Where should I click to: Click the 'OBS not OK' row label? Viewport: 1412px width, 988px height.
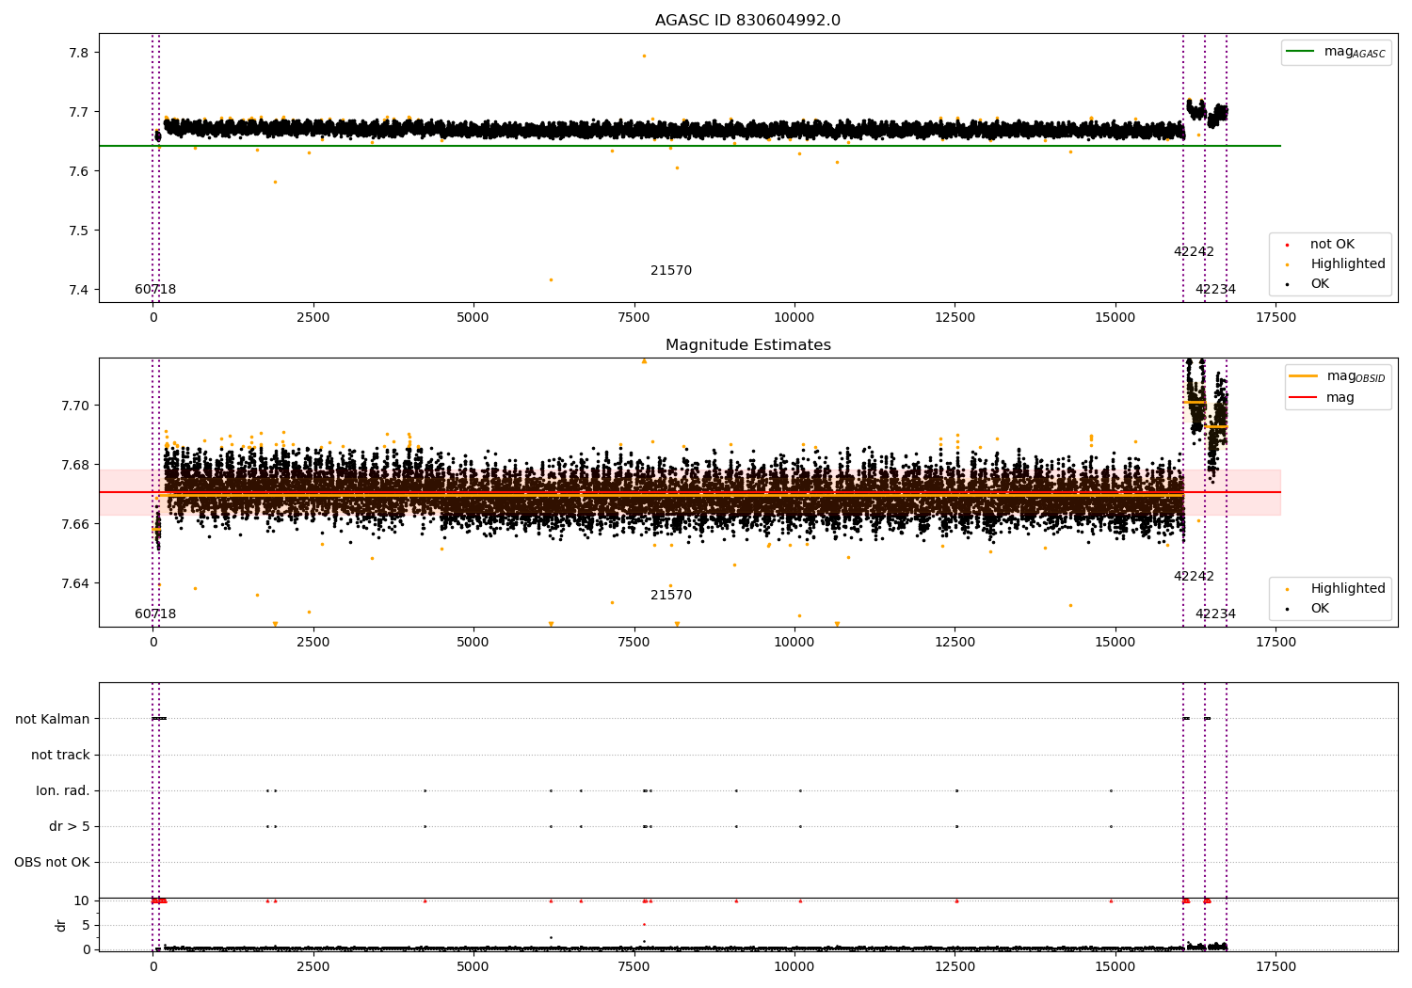pyautogui.click(x=52, y=862)
